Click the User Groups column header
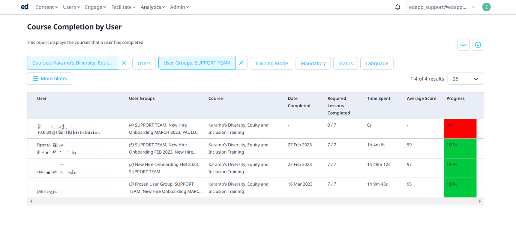The width and height of the screenshot is (516, 228). pyautogui.click(x=142, y=99)
